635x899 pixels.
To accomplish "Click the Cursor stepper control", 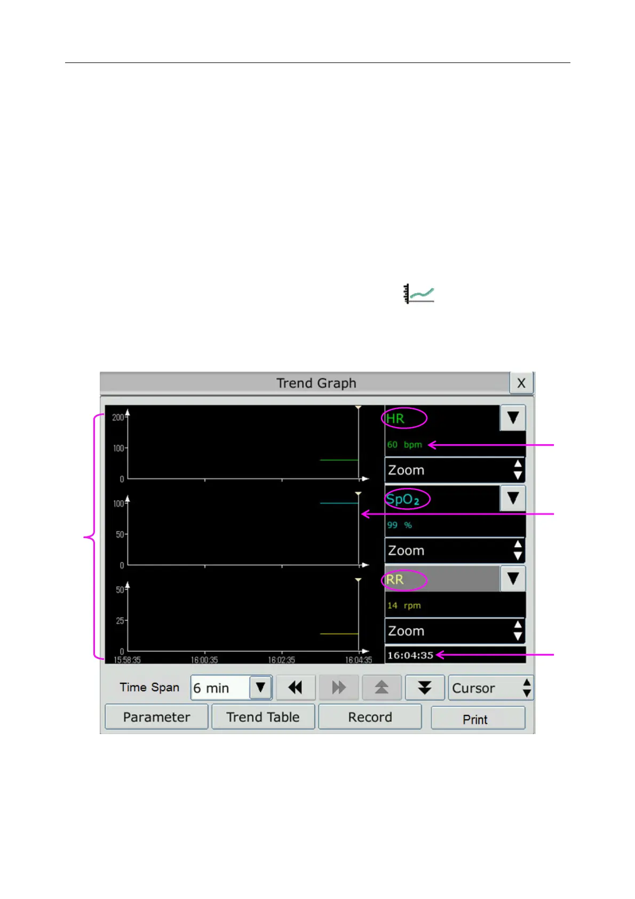I will (491, 688).
